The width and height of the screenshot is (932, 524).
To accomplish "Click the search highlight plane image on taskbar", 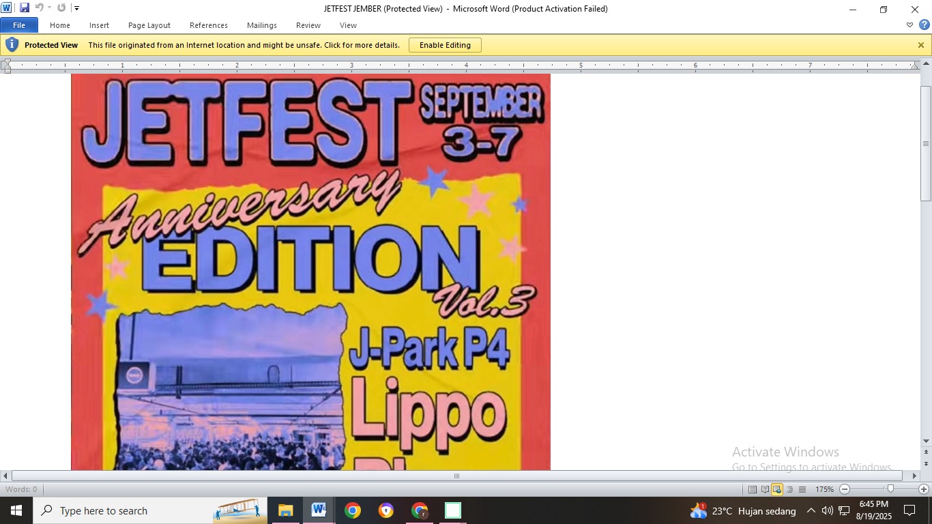I will click(x=238, y=510).
